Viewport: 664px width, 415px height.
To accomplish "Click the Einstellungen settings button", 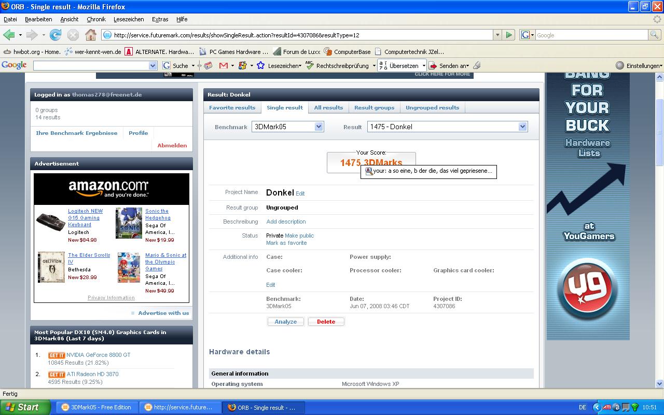I will (639, 65).
